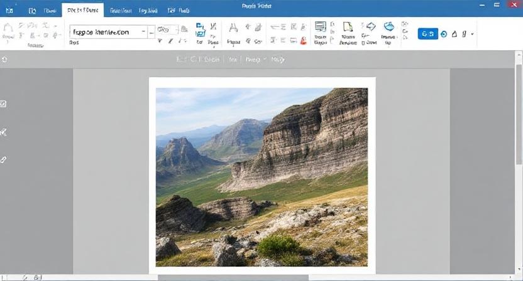The image size is (523, 281).
Task: Click the monitor screen icon in the ribbon
Action: point(321,26)
